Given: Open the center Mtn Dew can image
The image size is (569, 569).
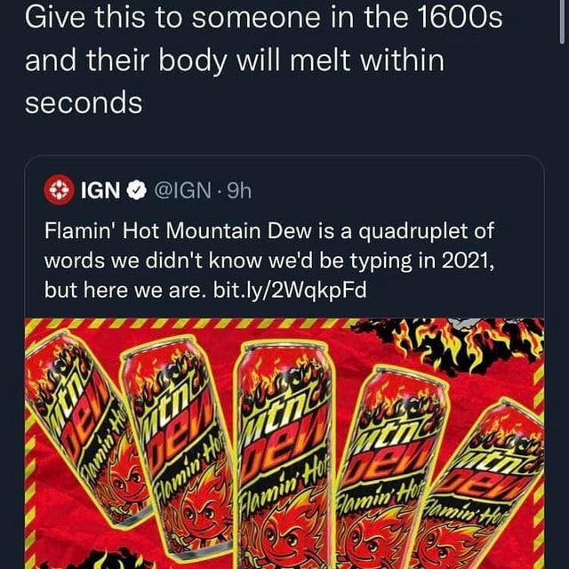Looking at the screenshot, I should click(x=283, y=453).
